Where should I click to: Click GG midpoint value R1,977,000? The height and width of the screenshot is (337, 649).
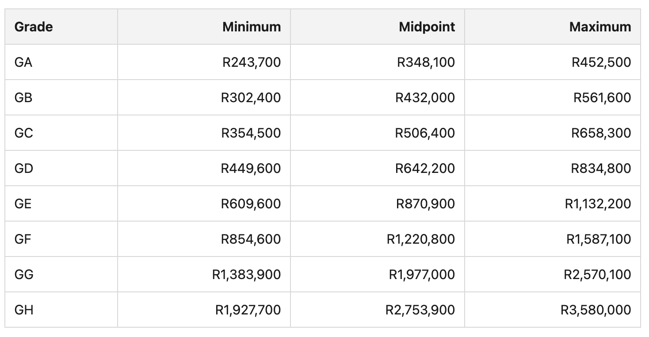click(422, 275)
